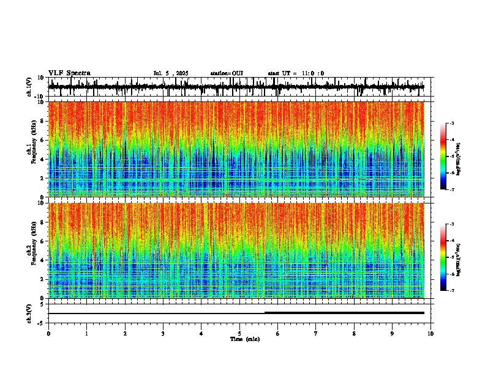
Task: Select the date text "Jul 5, 2025"
Action: 171,73
